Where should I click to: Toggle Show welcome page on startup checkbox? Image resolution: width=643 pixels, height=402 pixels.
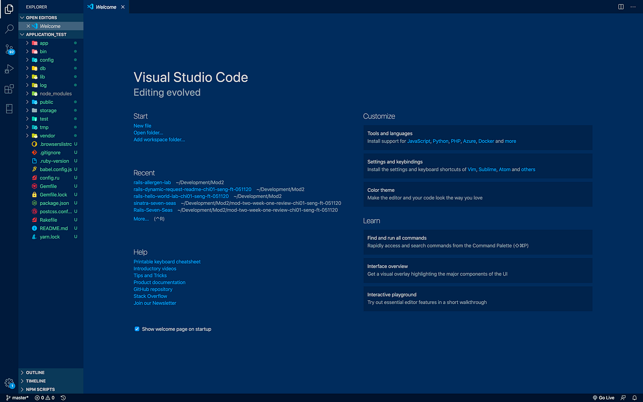pos(137,329)
